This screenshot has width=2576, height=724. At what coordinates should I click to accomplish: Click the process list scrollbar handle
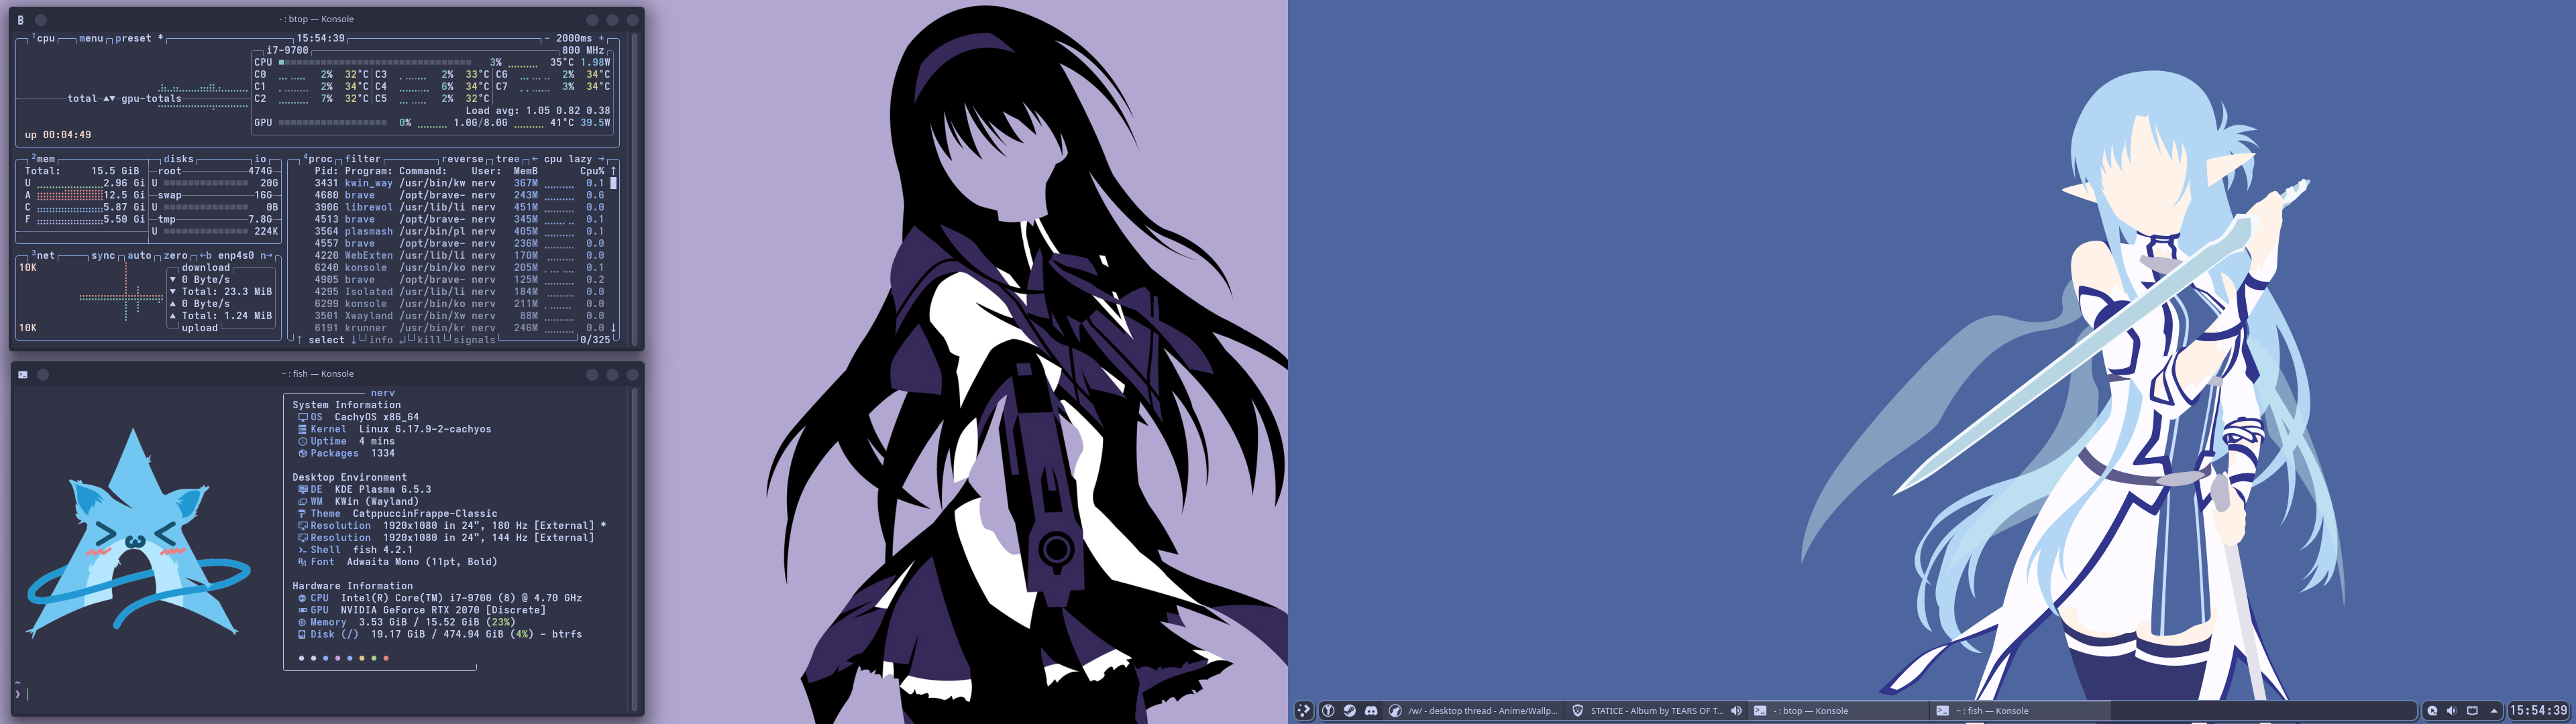pos(613,184)
